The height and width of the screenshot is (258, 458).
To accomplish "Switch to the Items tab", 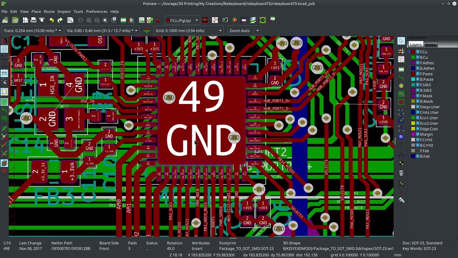I will pos(430,44).
